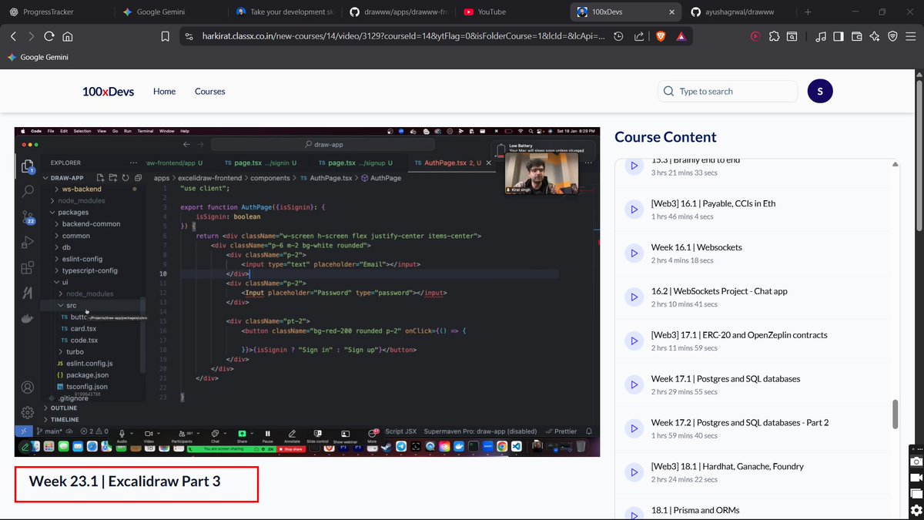This screenshot has height=520, width=924.
Task: Open a new browser tab
Action: point(808,12)
